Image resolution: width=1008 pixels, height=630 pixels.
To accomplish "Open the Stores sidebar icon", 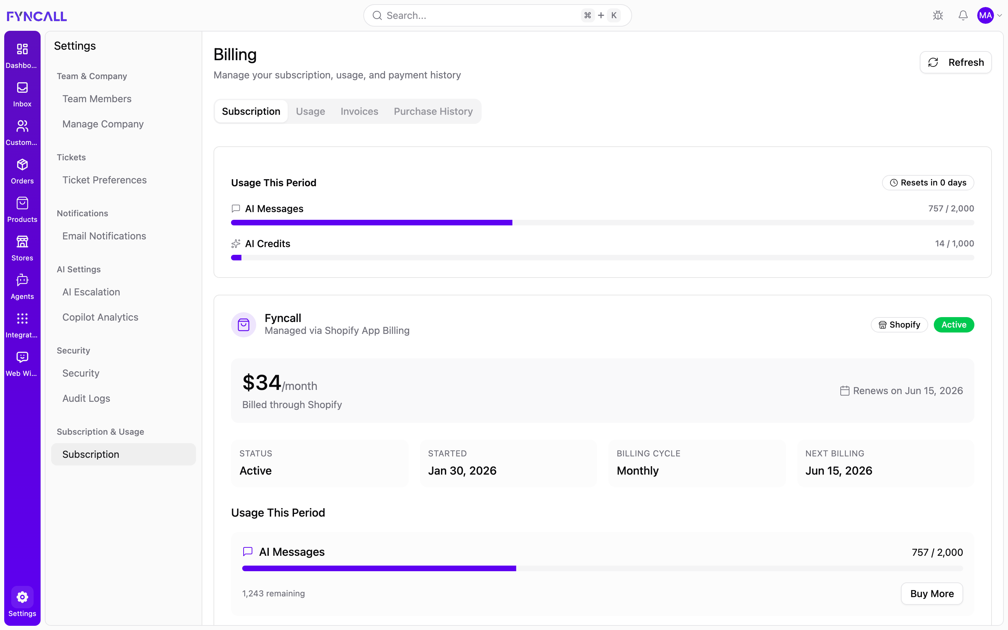I will (22, 241).
